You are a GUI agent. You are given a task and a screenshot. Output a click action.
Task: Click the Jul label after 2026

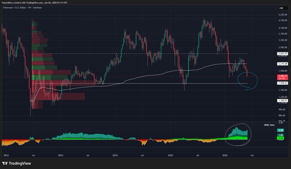pos(252,155)
